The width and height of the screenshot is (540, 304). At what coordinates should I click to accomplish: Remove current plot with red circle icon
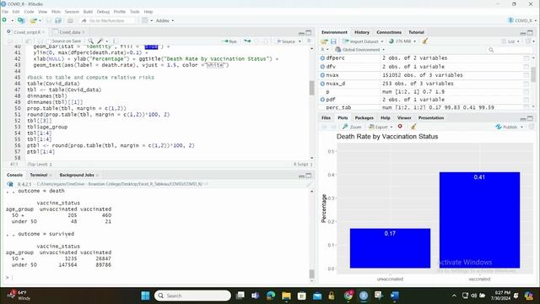(400, 127)
